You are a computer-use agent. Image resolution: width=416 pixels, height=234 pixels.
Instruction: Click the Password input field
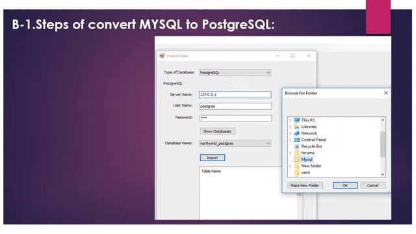click(x=235, y=118)
